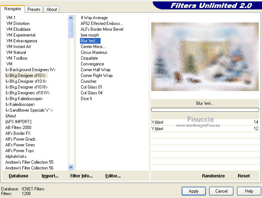Viewport: 262px width, 198px height.
Task: Select &<BKg Designer sf10 II> category
Action: tap(26, 81)
